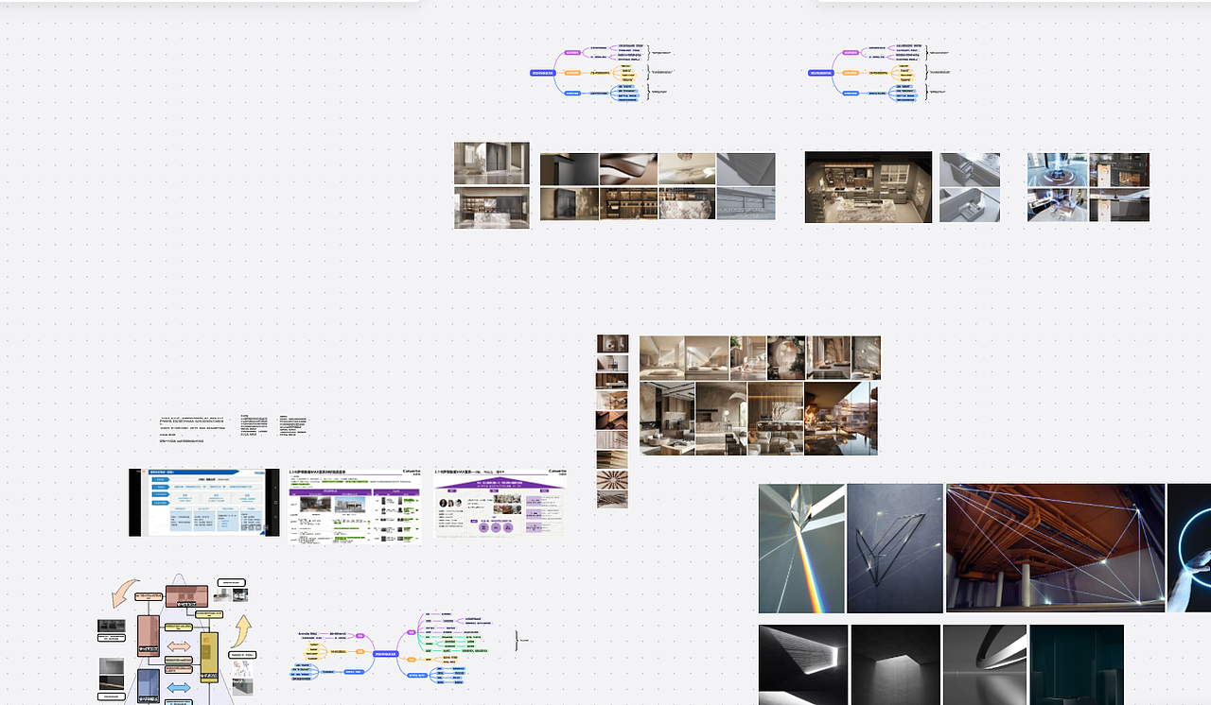Select the top-left mind map central blue node
Viewport: 1211px width, 705px height.
542,73
